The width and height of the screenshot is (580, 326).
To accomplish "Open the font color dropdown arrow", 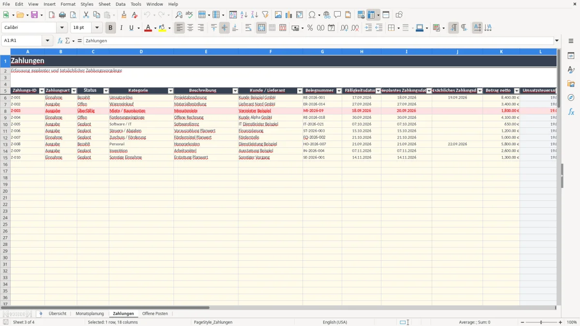I will 155,28.
